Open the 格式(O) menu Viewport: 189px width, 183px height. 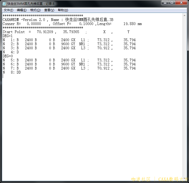pyautogui.click(x=35, y=10)
